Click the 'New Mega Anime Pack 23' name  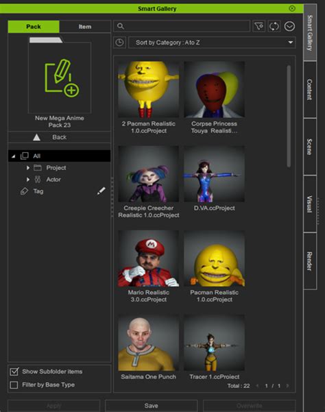click(x=60, y=121)
